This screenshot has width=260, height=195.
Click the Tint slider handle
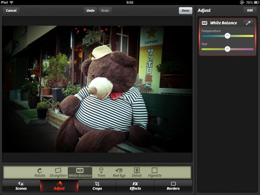pyautogui.click(x=227, y=49)
